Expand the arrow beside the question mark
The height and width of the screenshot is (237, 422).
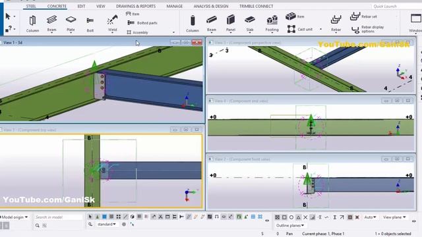[x=15, y=29]
